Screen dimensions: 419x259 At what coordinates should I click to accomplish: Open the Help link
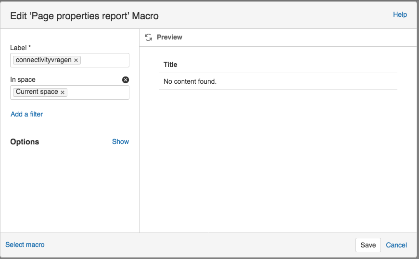pyautogui.click(x=400, y=14)
